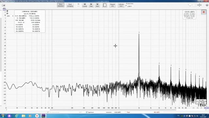Click Reset averaging button
Viewport: 209px width, 118px height.
[70, 5]
